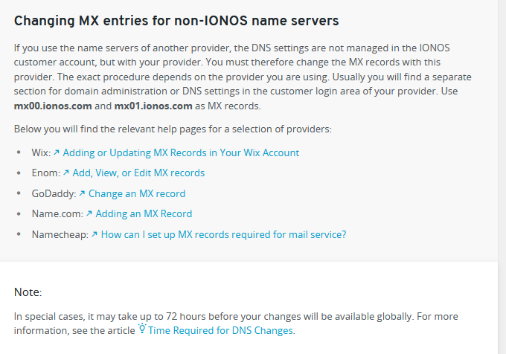Click the 'Below you will find' sentence
The width and height of the screenshot is (506, 354).
tap(173, 129)
